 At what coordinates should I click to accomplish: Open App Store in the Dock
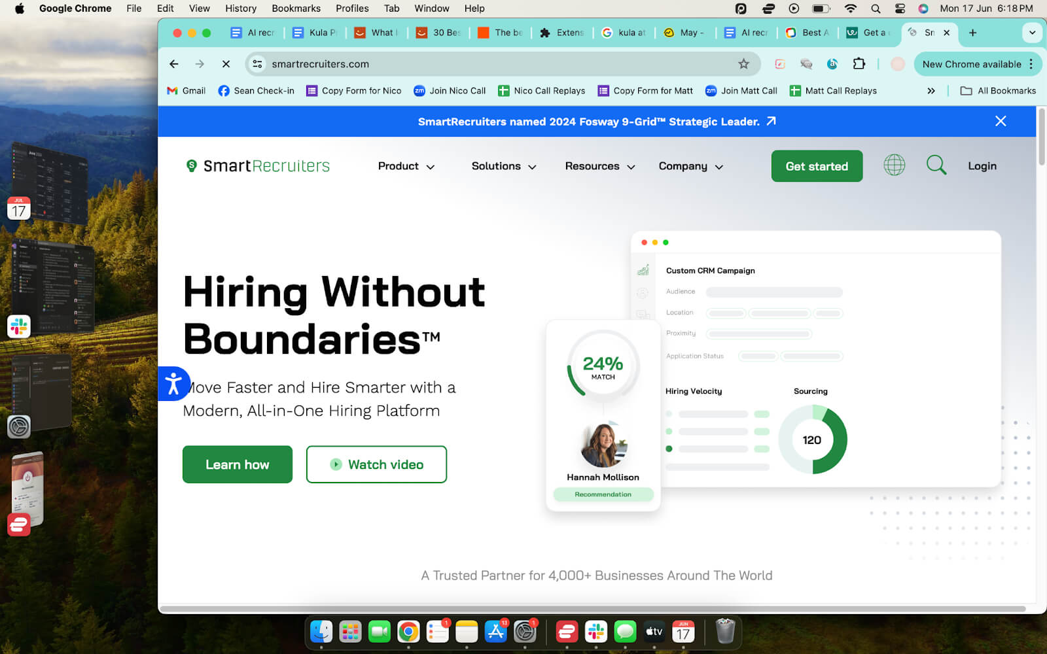point(496,631)
